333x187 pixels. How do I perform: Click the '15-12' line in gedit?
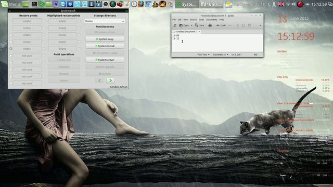[x=176, y=38]
